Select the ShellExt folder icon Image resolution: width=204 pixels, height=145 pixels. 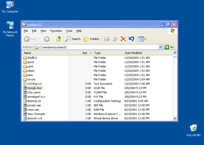(x=25, y=58)
